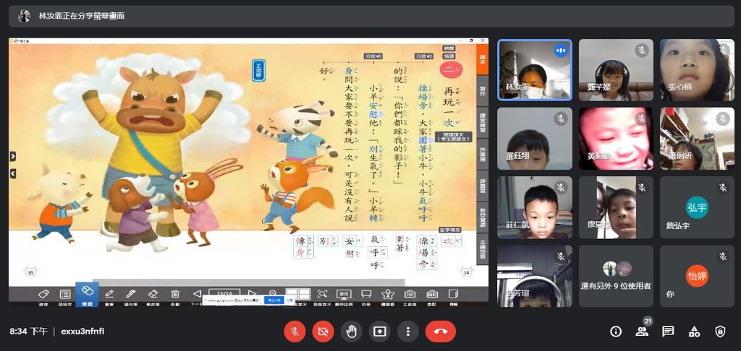The image size is (741, 351).
Task: Open meeting details info icon
Action: 616,331
